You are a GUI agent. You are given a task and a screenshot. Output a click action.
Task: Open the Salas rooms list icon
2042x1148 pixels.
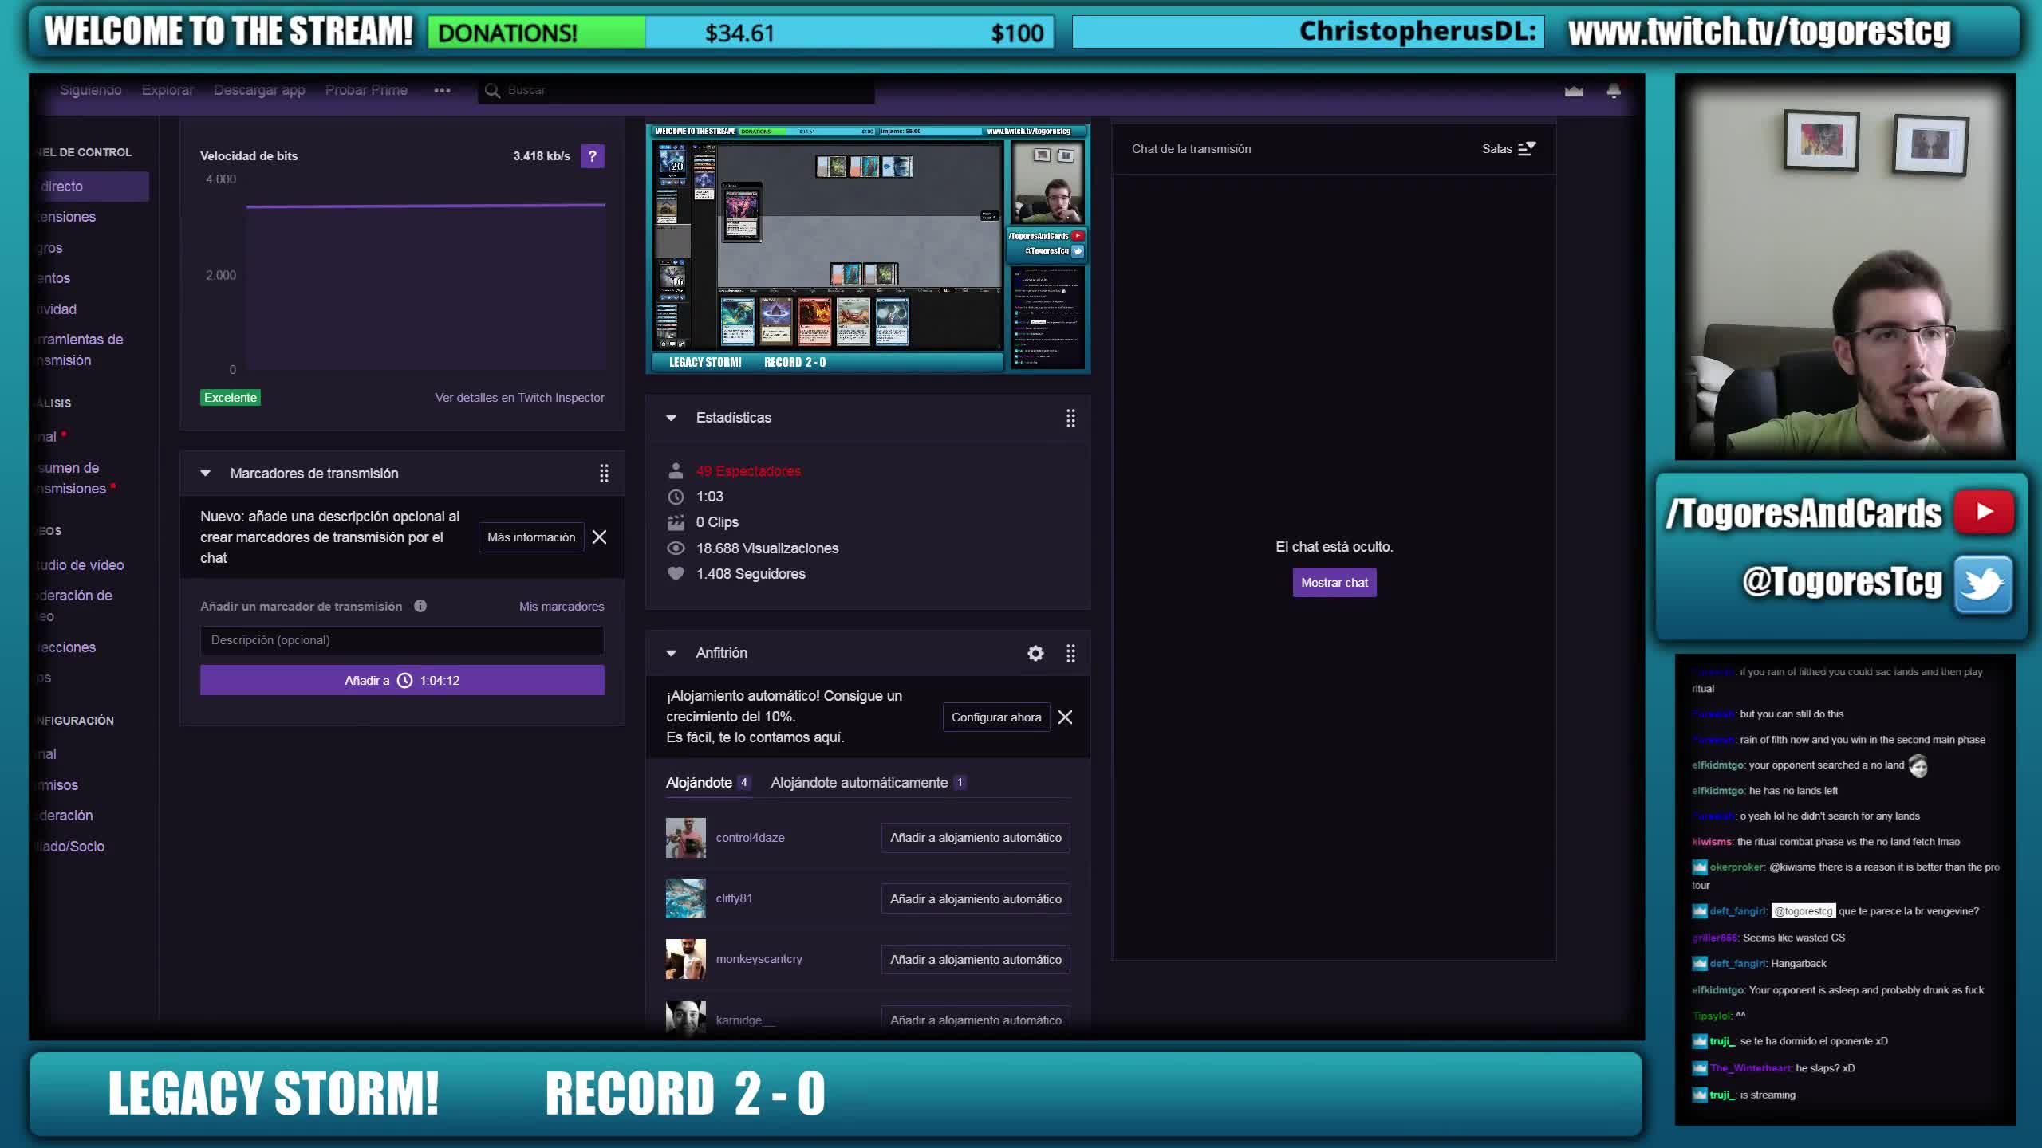[x=1527, y=148]
